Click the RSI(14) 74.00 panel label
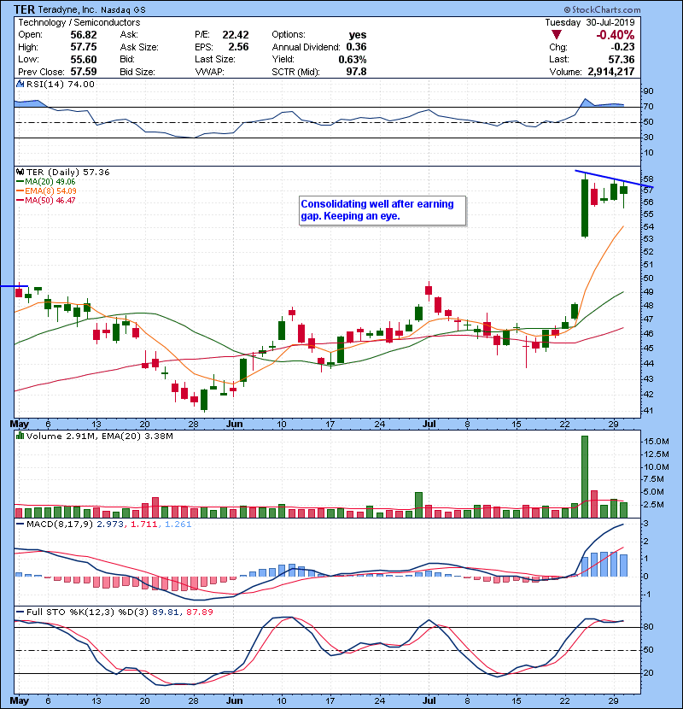 [60, 84]
